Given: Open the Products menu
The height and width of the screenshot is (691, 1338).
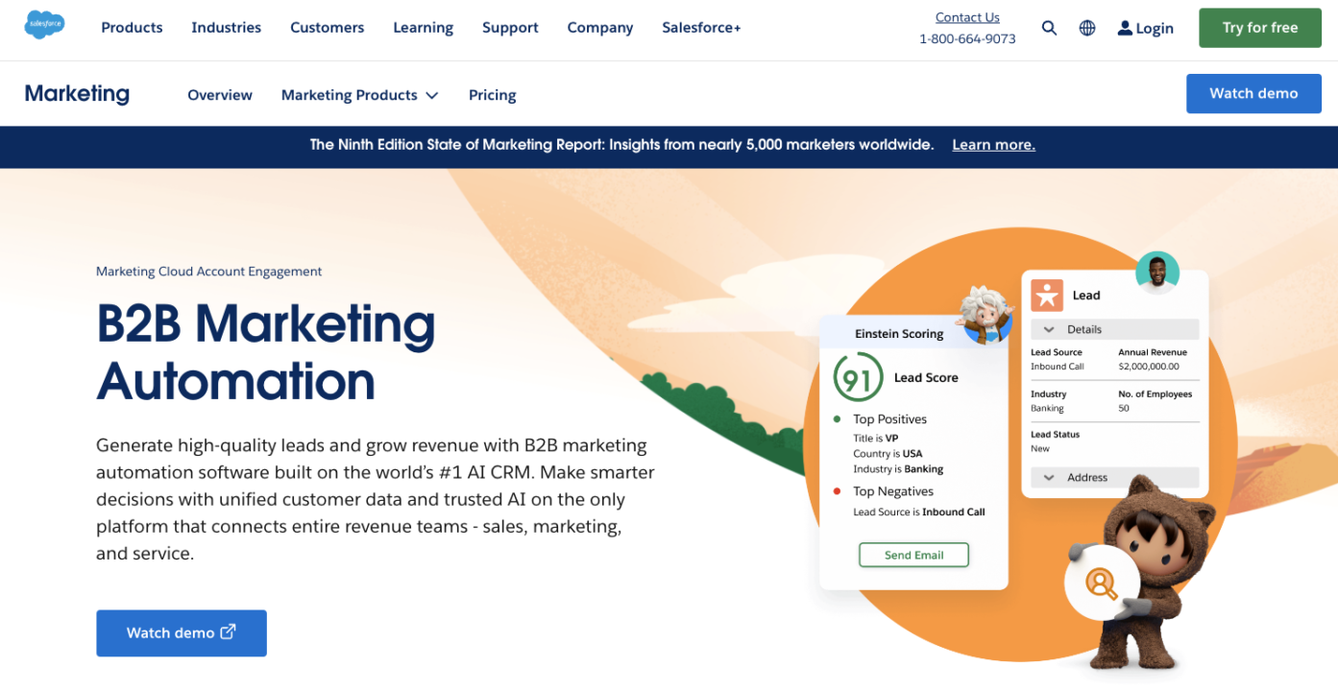Looking at the screenshot, I should click(x=132, y=28).
